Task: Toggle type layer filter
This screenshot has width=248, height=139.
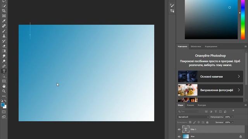Action: [216, 112]
